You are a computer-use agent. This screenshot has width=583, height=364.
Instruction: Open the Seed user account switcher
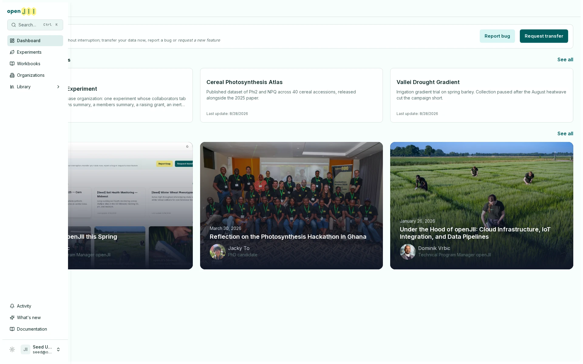coord(41,349)
